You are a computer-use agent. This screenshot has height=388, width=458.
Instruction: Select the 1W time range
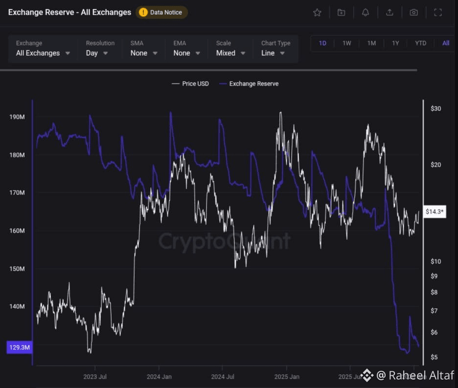347,43
